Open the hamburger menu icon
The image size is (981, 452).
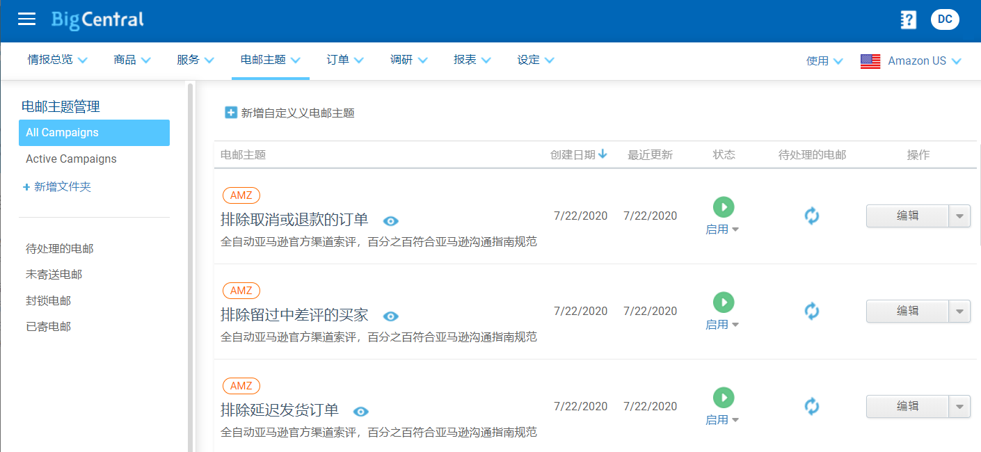[x=26, y=19]
